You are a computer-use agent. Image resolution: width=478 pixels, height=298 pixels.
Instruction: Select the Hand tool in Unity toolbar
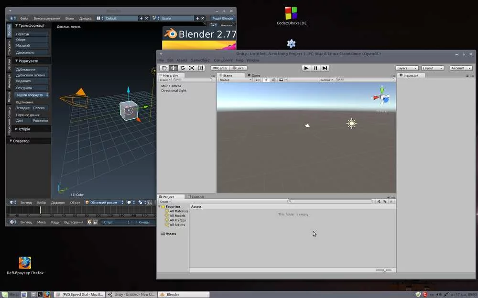click(x=164, y=68)
